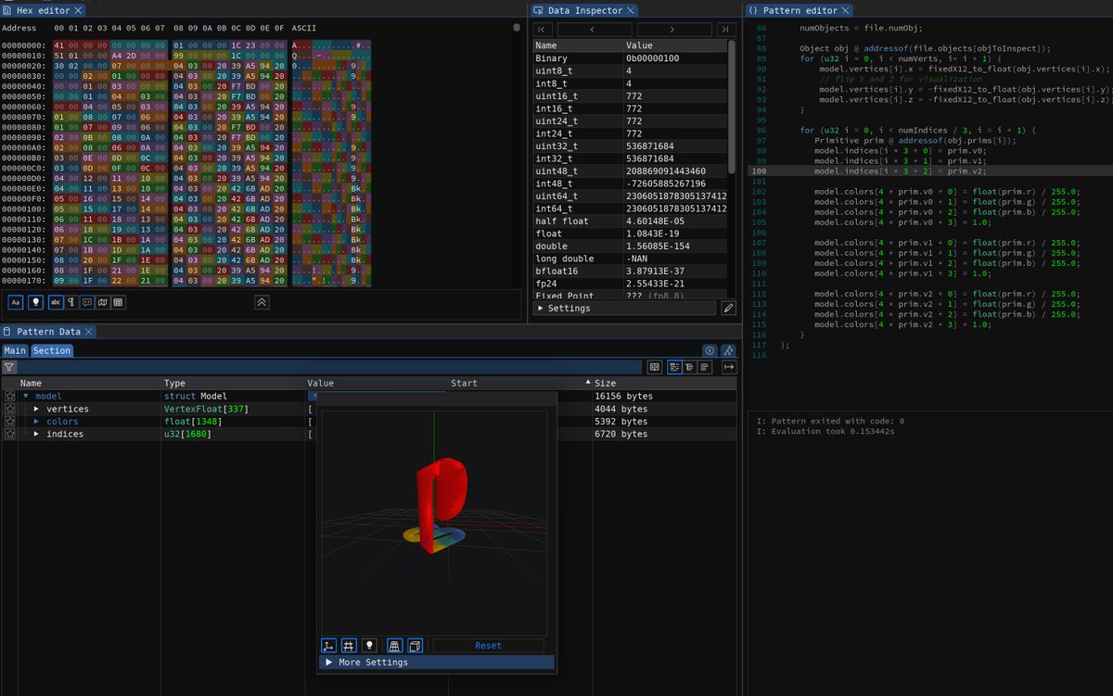Image resolution: width=1113 pixels, height=696 pixels.
Task: Click the side-by-side view icon in Pattern Data
Action: point(655,367)
